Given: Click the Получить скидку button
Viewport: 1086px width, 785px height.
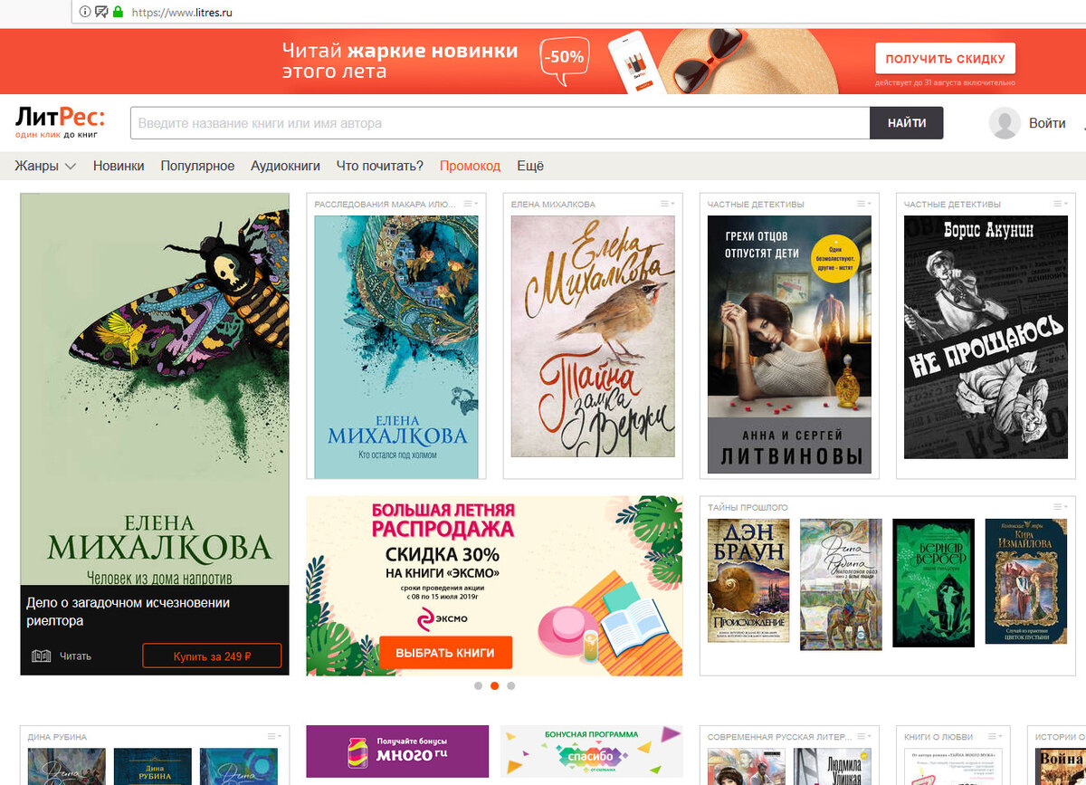Looking at the screenshot, I should (945, 58).
